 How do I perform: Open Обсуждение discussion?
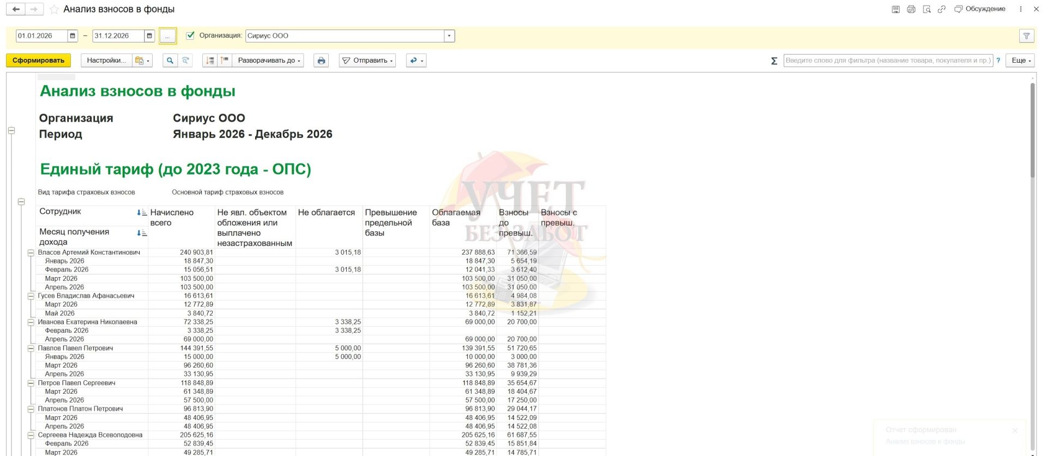click(979, 9)
